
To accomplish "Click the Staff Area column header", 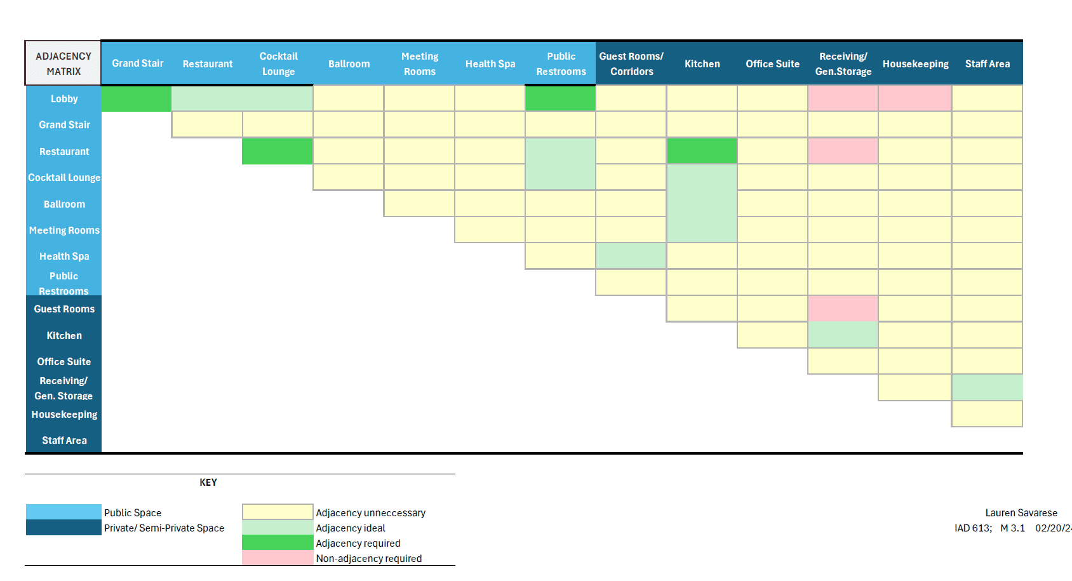I will click(987, 64).
